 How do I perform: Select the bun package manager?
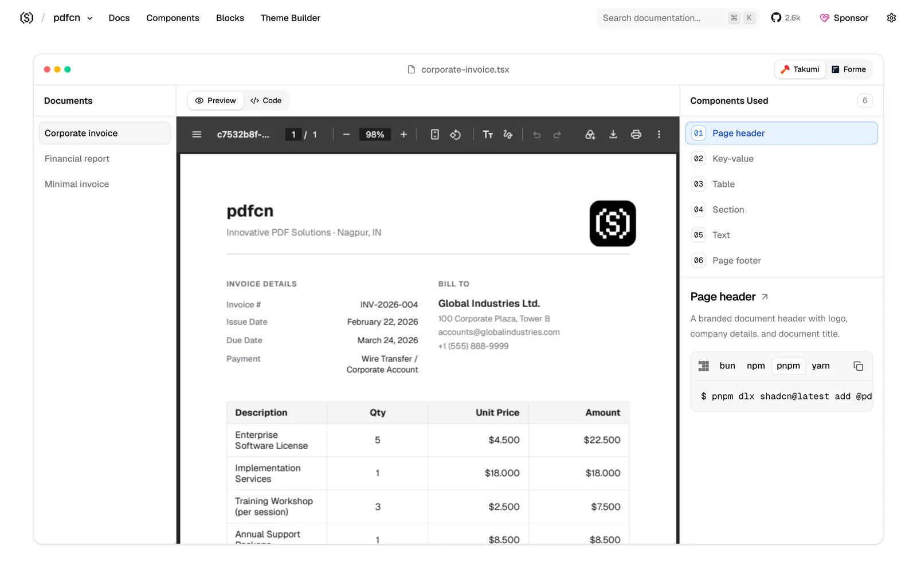point(727,366)
